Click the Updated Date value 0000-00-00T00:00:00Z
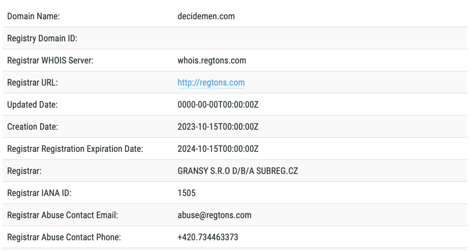 pos(218,105)
